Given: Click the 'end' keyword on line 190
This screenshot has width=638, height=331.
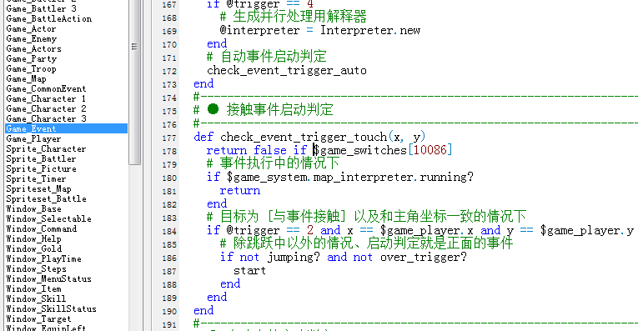Looking at the screenshot, I should click(203, 310).
